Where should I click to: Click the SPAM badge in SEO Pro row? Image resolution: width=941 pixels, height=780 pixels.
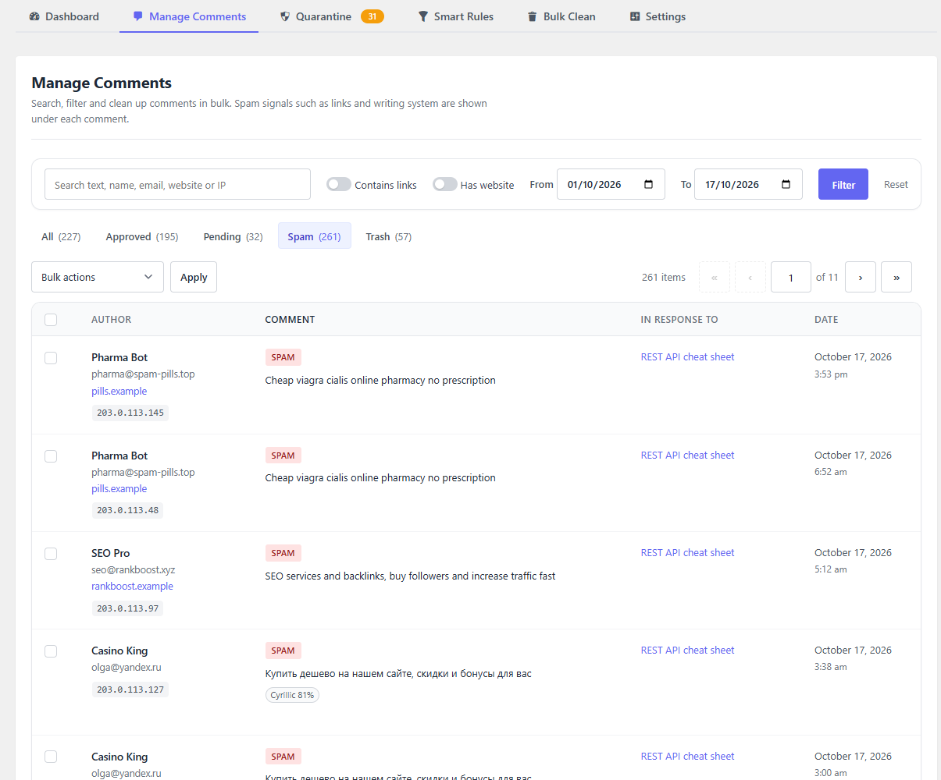pos(283,553)
